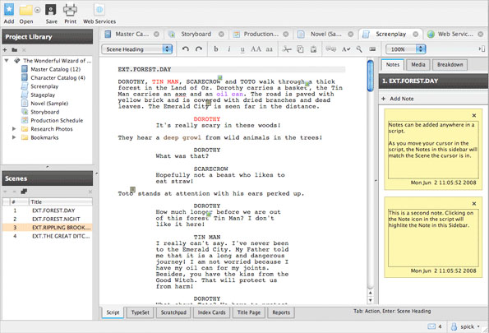Toggle underline formatting button

pos(242,49)
